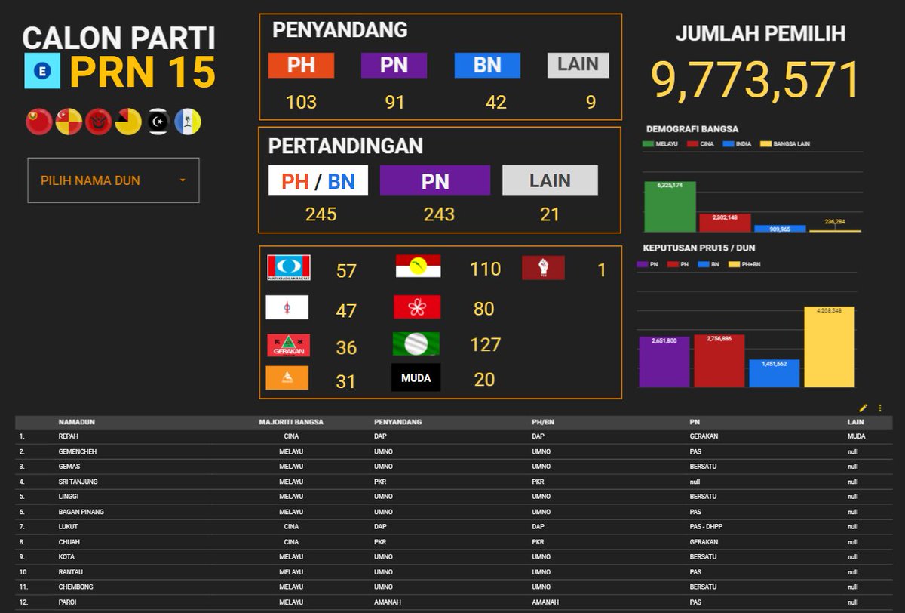Click the RANTAU row name
Image resolution: width=905 pixels, height=613 pixels.
(x=71, y=572)
